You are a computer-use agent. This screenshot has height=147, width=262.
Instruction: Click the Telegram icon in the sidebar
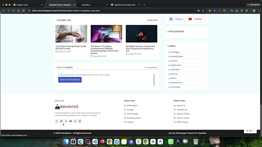(171, 19)
